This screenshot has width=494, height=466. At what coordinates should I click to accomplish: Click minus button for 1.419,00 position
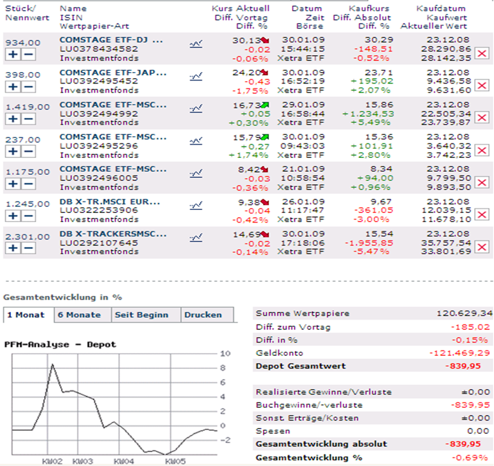click(28, 119)
